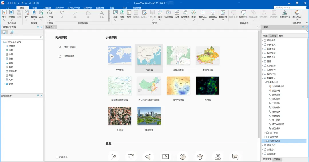Pin the 工作空间管理器 panel

pos(38,27)
